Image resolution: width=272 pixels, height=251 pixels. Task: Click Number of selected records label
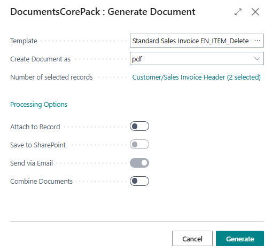[x=51, y=77]
